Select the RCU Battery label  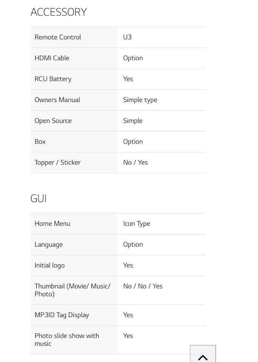pos(53,79)
